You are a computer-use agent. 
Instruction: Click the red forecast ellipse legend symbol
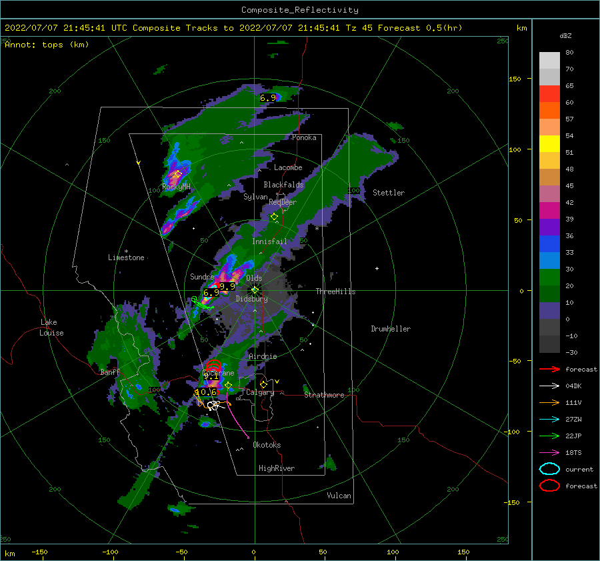pyautogui.click(x=549, y=486)
